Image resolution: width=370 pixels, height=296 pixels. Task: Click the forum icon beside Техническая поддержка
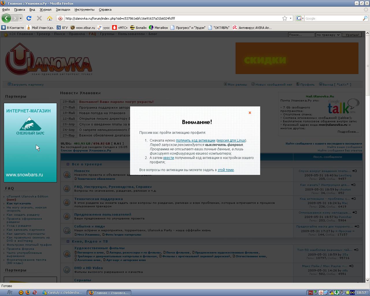(x=67, y=202)
